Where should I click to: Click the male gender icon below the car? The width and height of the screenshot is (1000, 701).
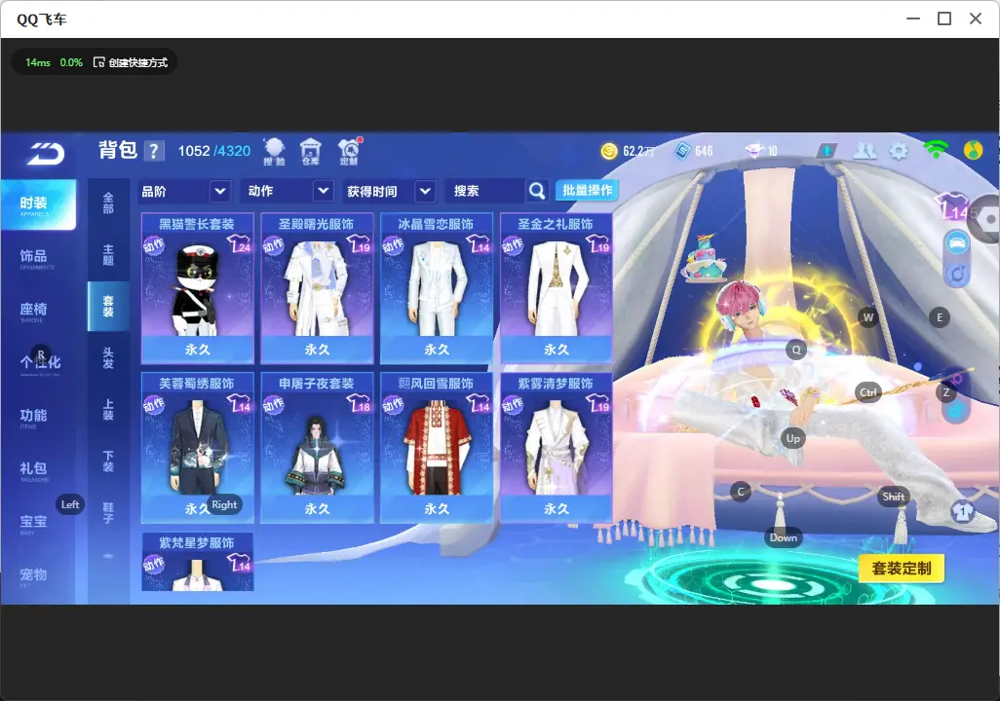pos(957,275)
